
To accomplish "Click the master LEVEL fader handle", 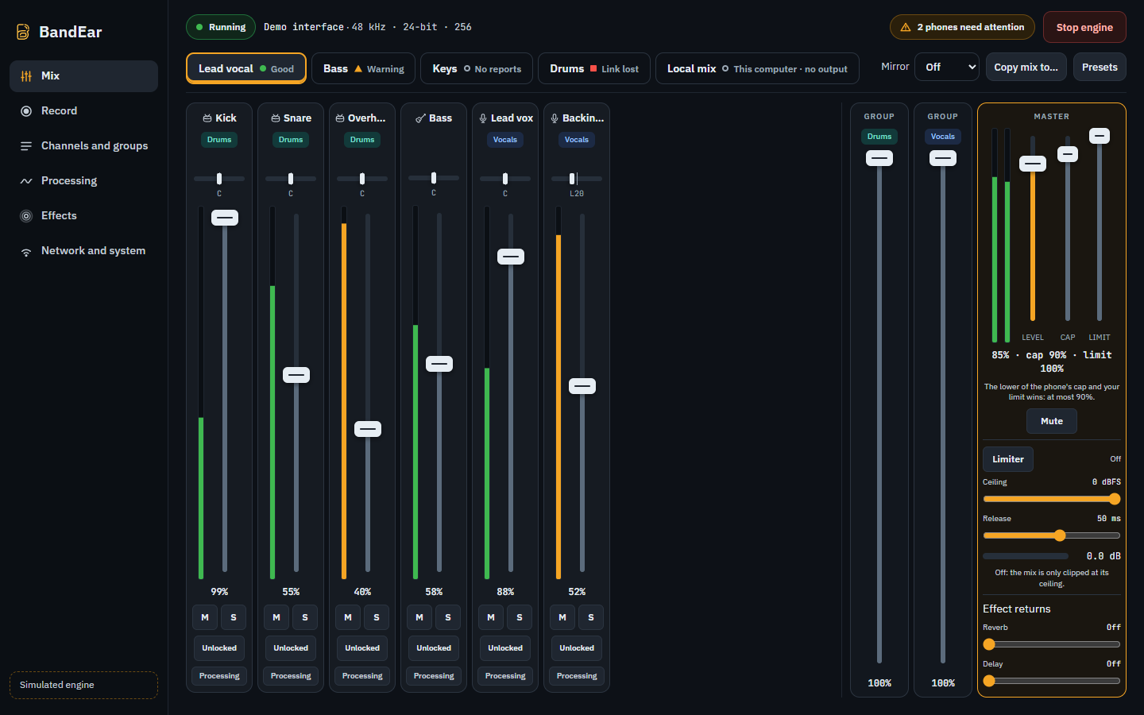I will tap(1033, 164).
